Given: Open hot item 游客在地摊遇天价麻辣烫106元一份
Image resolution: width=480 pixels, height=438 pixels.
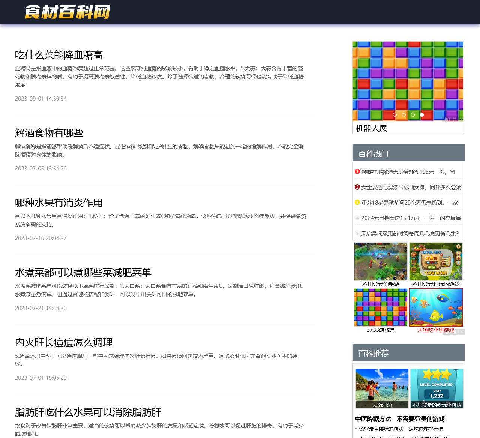Looking at the screenshot, I should tap(408, 172).
